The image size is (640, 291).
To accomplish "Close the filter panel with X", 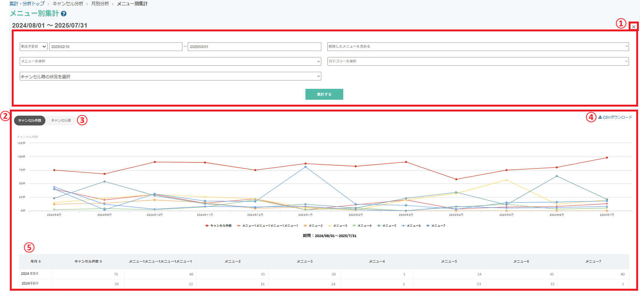I will pyautogui.click(x=634, y=27).
